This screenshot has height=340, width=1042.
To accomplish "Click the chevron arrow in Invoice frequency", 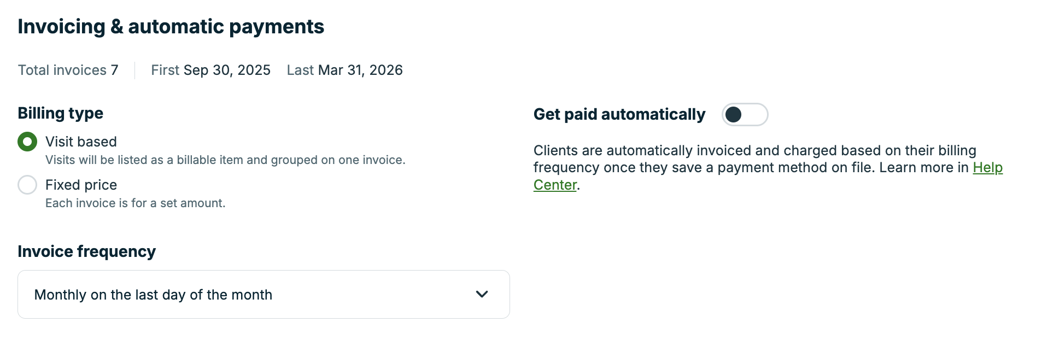I will [x=482, y=294].
